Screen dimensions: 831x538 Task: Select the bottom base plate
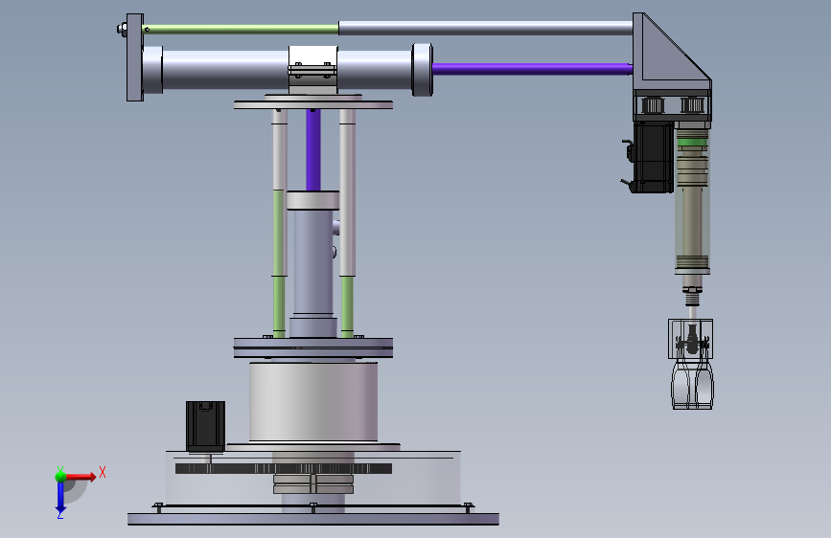(313, 519)
